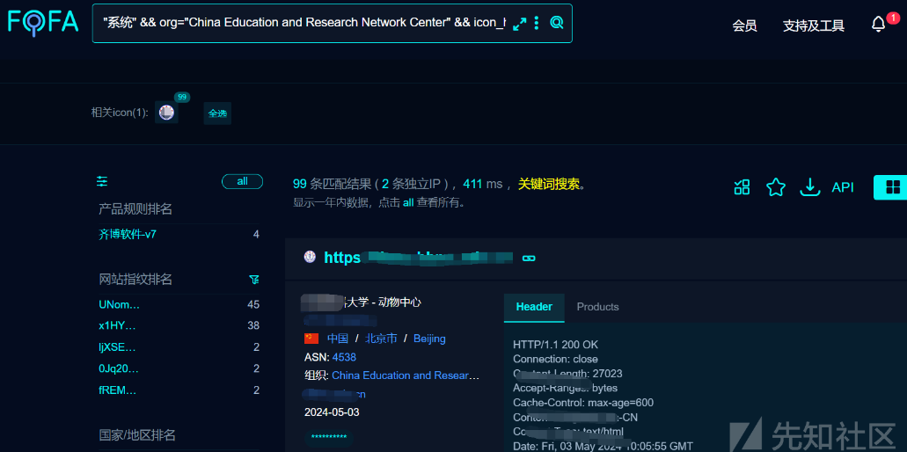Select the 产品规则排名 heading
The width and height of the screenshot is (907, 452).
click(135, 209)
